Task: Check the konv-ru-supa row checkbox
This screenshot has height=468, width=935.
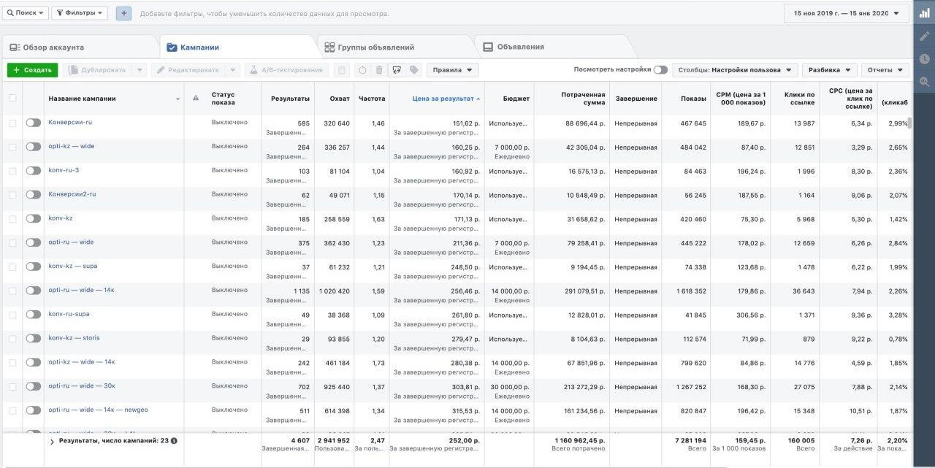Action: [12, 315]
